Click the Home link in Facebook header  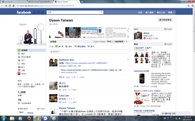tap(140, 12)
